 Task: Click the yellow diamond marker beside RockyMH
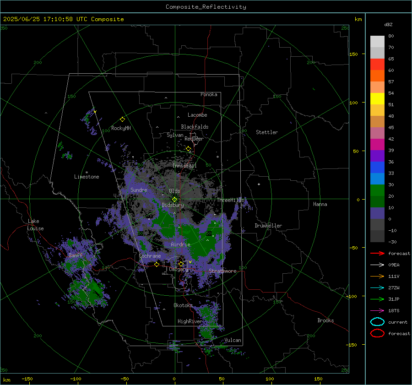(122, 119)
